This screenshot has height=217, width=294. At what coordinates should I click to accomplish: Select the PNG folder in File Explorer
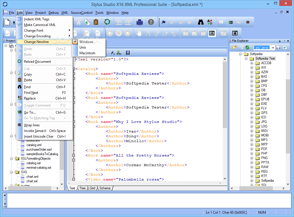(x=264, y=158)
